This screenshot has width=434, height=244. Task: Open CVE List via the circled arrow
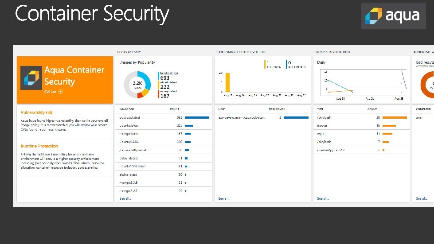coord(60,92)
